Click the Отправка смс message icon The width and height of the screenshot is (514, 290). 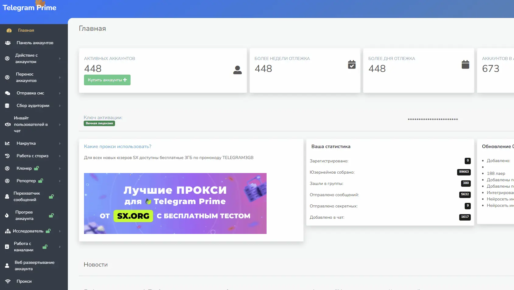click(8, 93)
